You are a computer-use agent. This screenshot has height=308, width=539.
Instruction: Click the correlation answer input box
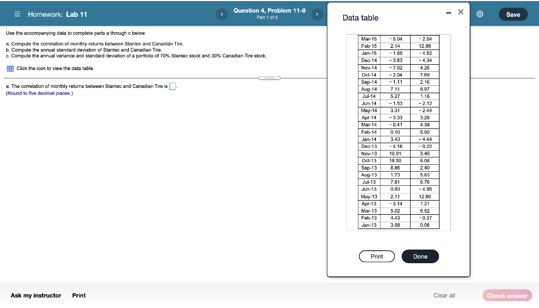173,86
